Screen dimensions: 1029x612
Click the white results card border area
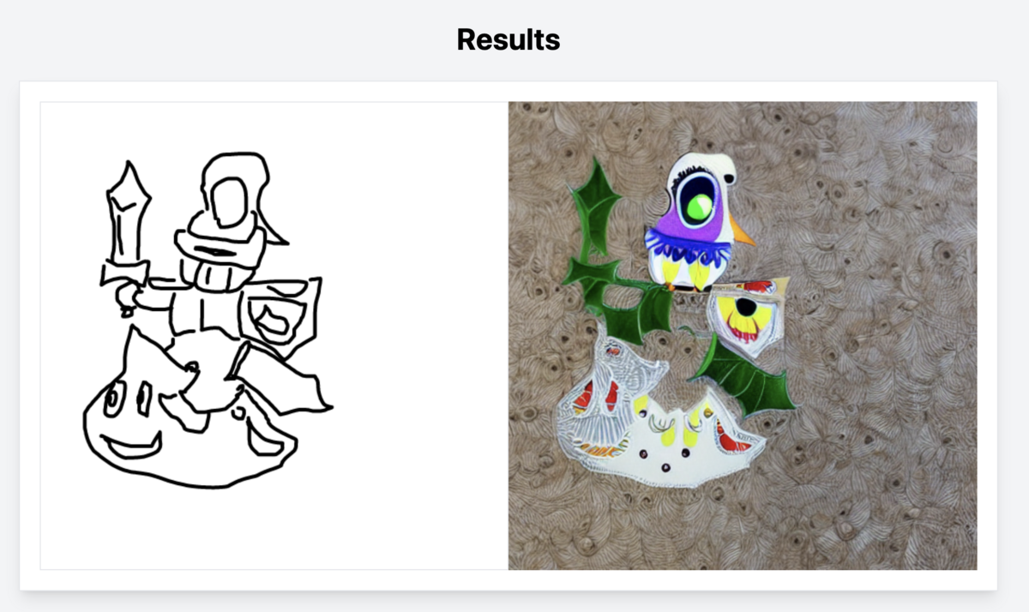(x=508, y=580)
